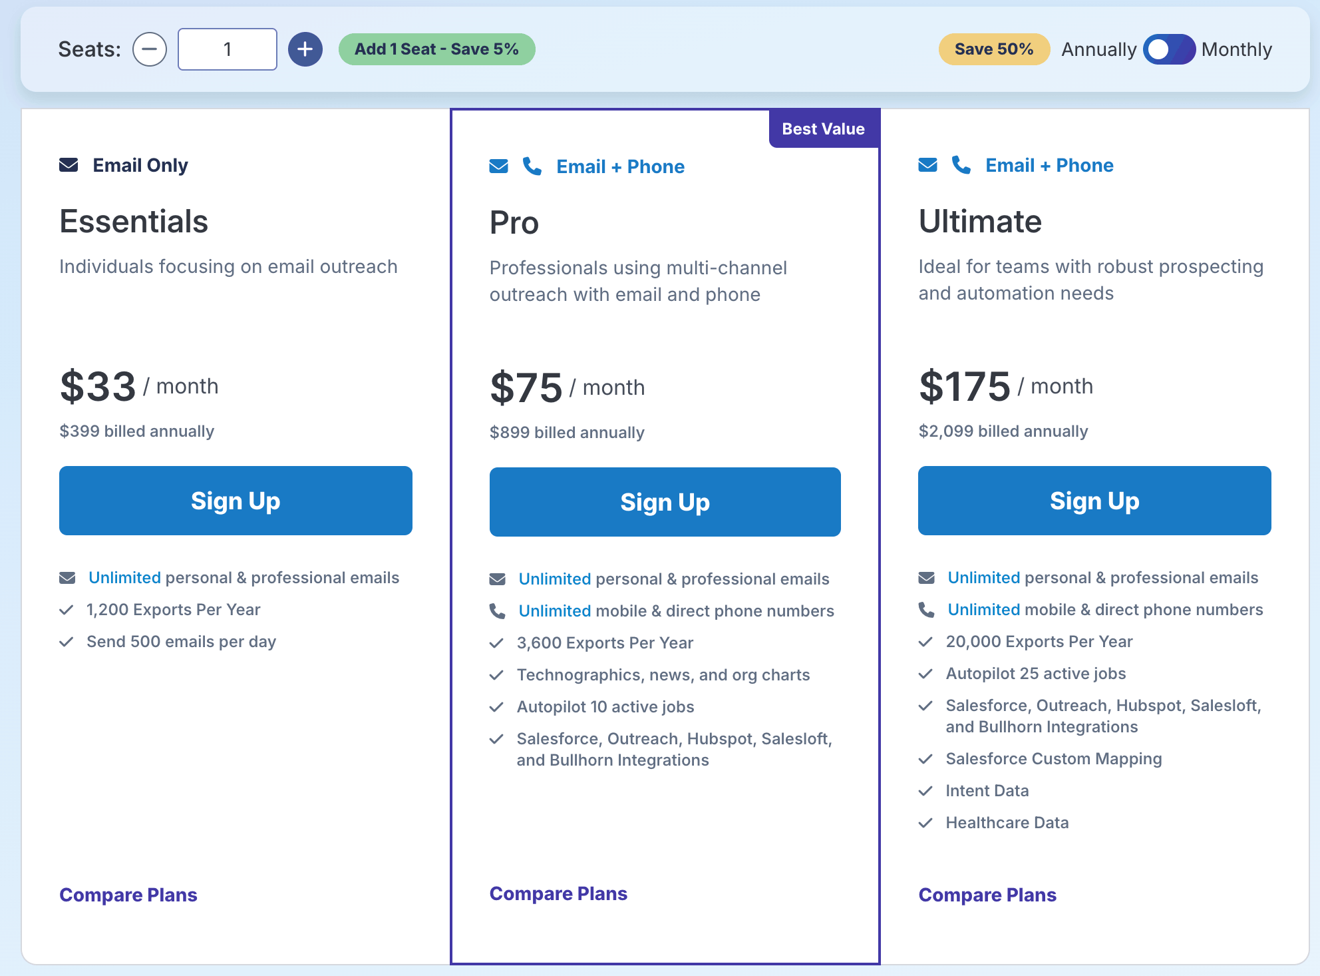
Task: Click the email envelope icon on Essentials plan
Action: click(69, 164)
